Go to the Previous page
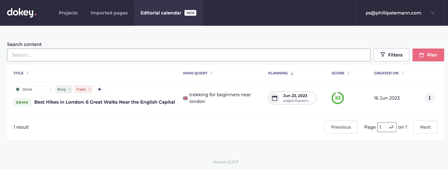This screenshot has width=448, height=169. (341, 127)
